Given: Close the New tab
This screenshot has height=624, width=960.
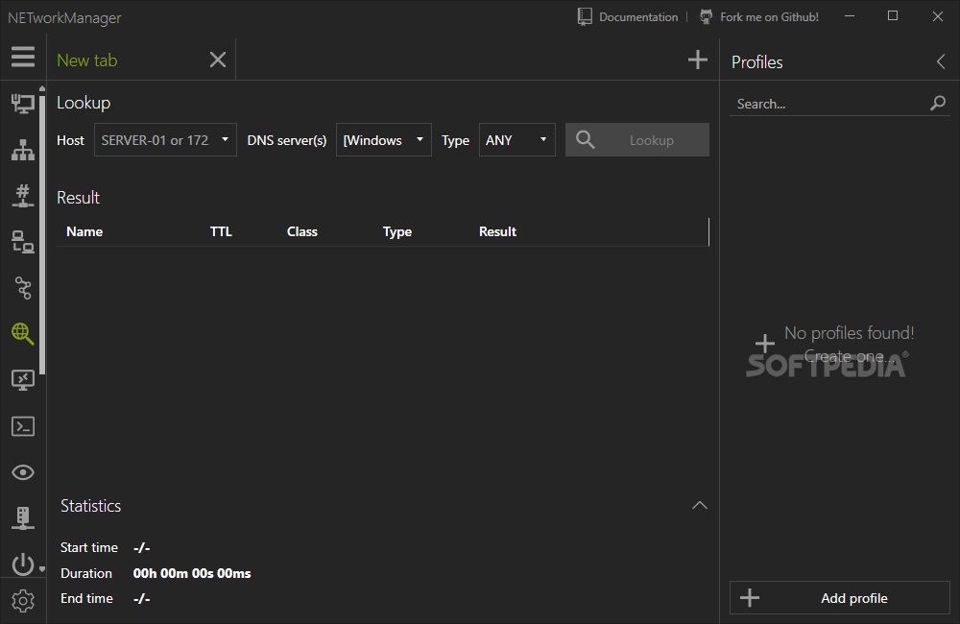Looking at the screenshot, I should pyautogui.click(x=217, y=60).
